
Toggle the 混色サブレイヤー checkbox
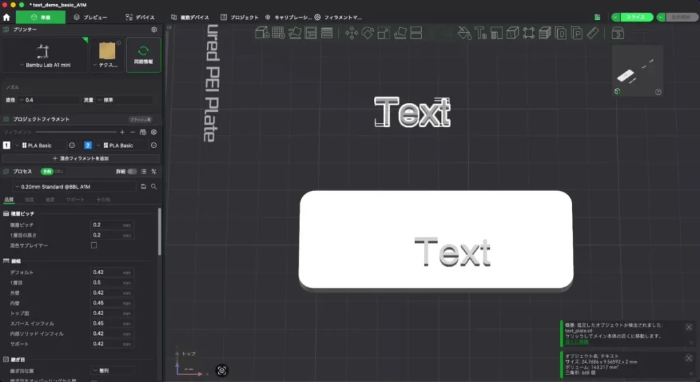(x=94, y=246)
